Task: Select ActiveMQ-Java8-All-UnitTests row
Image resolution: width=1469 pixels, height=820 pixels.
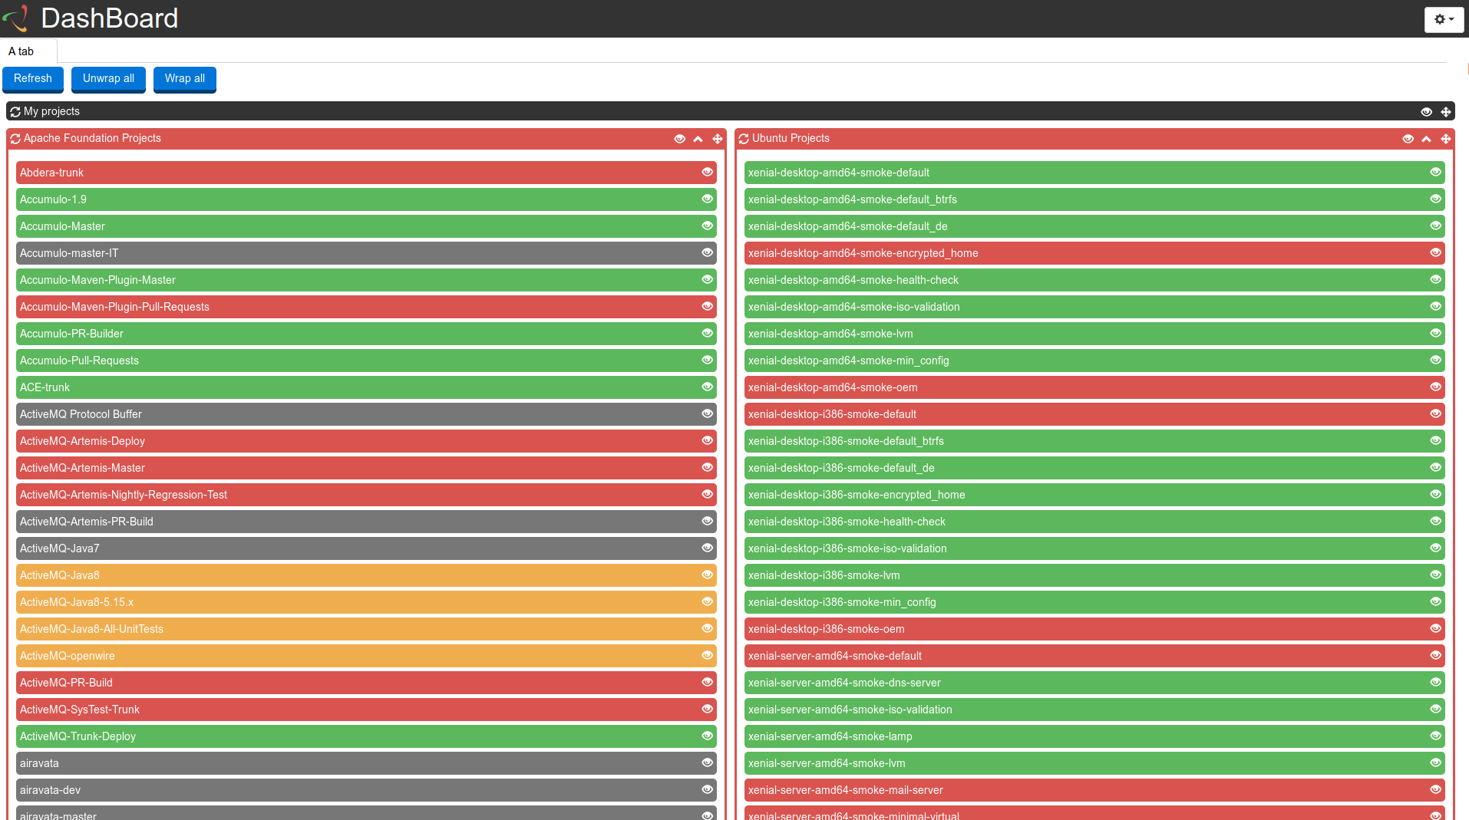Action: pyautogui.click(x=366, y=629)
